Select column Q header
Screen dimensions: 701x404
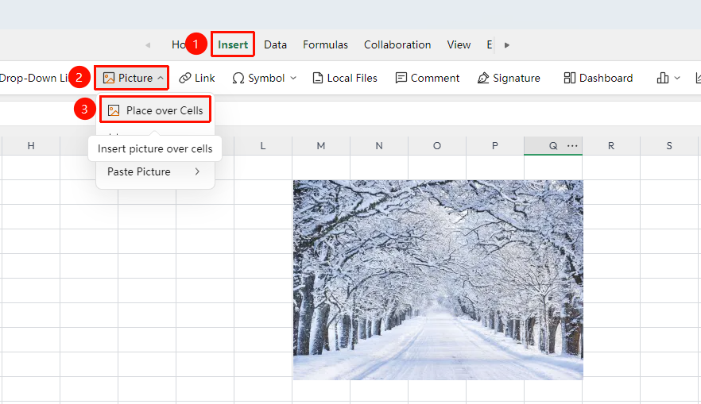(x=553, y=146)
